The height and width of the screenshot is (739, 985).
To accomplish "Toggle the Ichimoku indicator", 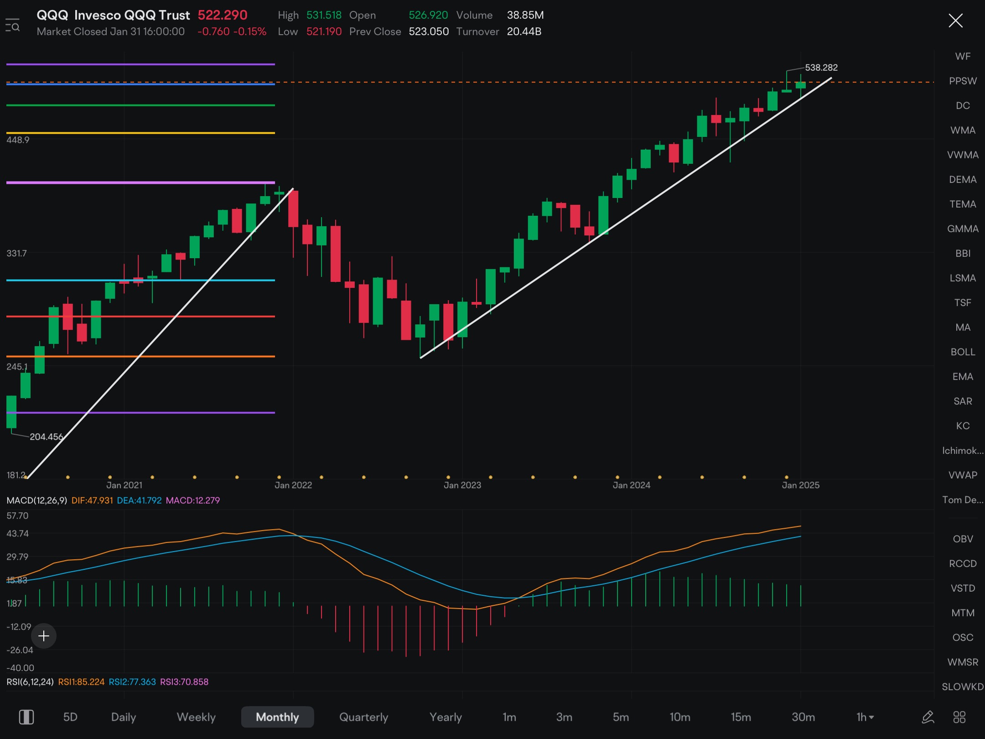I will point(963,450).
